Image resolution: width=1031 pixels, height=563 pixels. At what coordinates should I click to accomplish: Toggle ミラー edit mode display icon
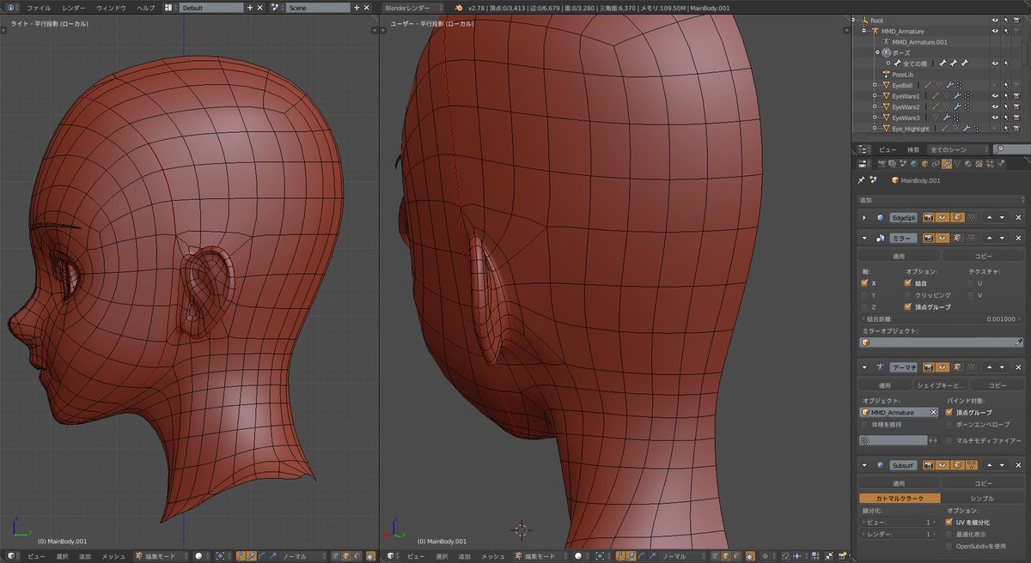point(955,238)
